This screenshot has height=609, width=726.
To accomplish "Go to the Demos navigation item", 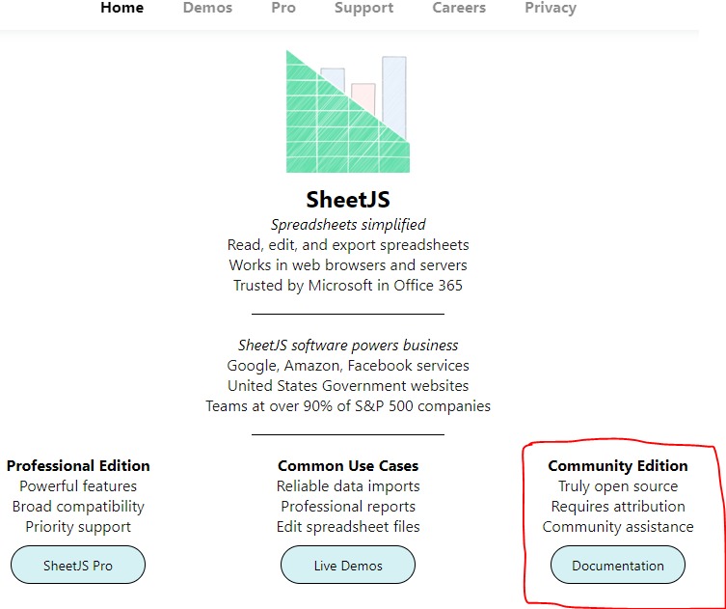I will (x=207, y=8).
